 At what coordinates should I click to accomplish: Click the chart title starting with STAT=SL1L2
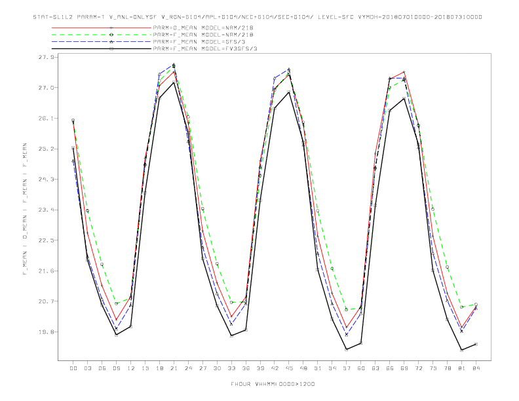click(258, 17)
